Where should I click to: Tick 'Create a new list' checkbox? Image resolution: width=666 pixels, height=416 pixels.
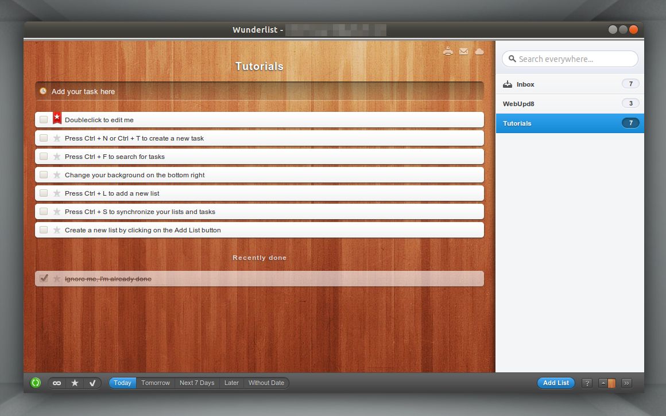point(44,230)
